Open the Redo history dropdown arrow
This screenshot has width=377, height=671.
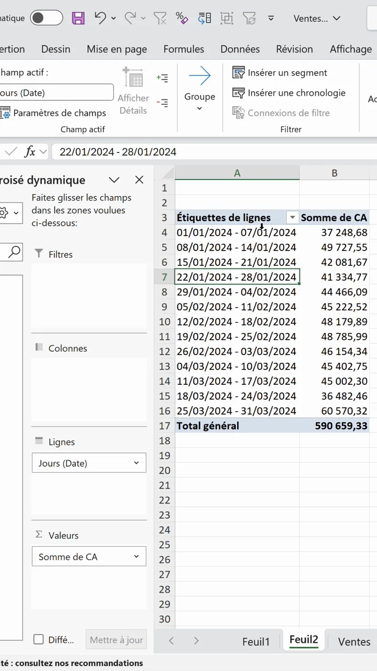(143, 18)
